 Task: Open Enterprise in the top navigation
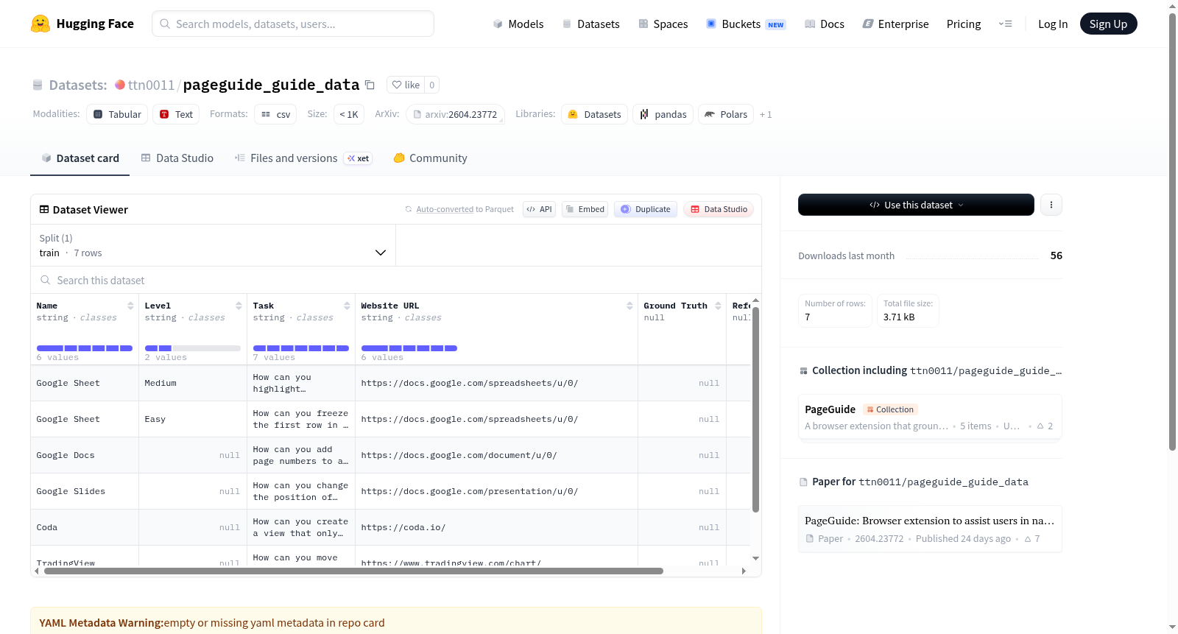[895, 24]
